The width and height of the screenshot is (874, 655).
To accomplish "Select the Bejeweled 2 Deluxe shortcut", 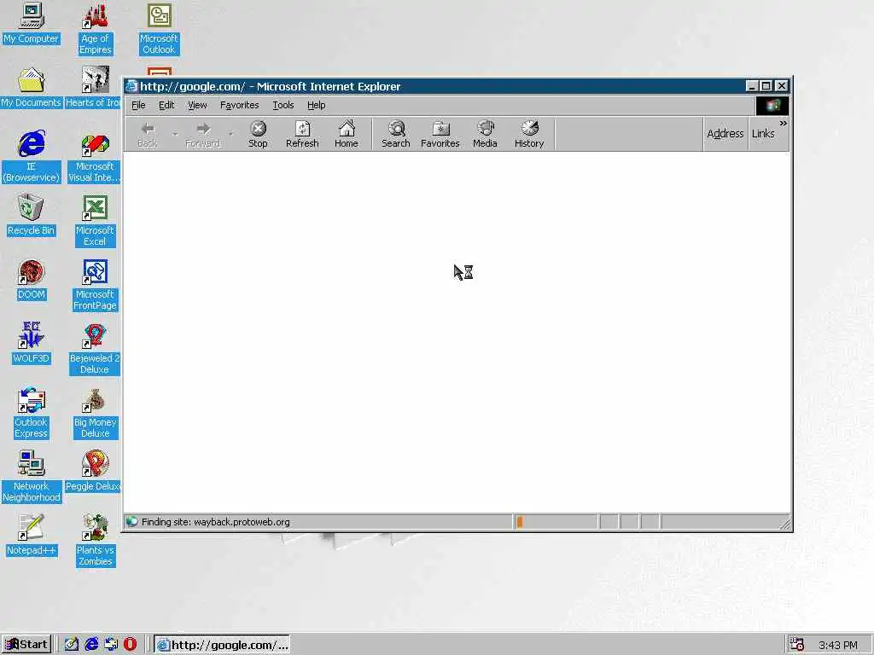I will pyautogui.click(x=95, y=349).
